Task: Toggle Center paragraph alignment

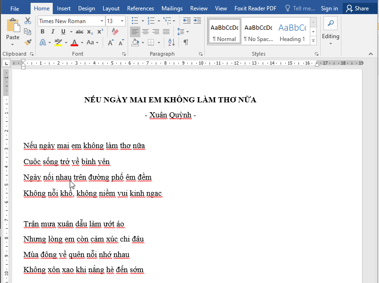Action: coord(145,31)
